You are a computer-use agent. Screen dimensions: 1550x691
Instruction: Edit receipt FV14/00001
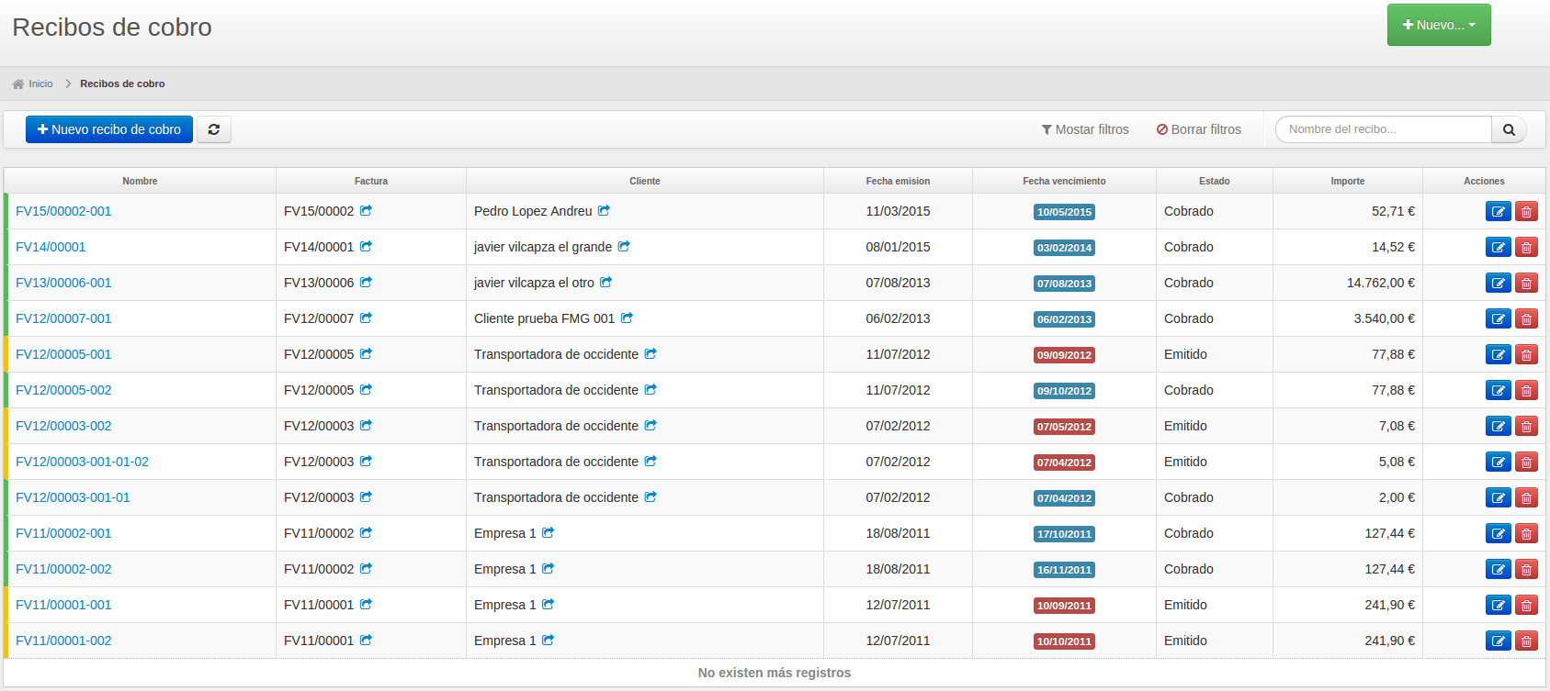point(1499,247)
